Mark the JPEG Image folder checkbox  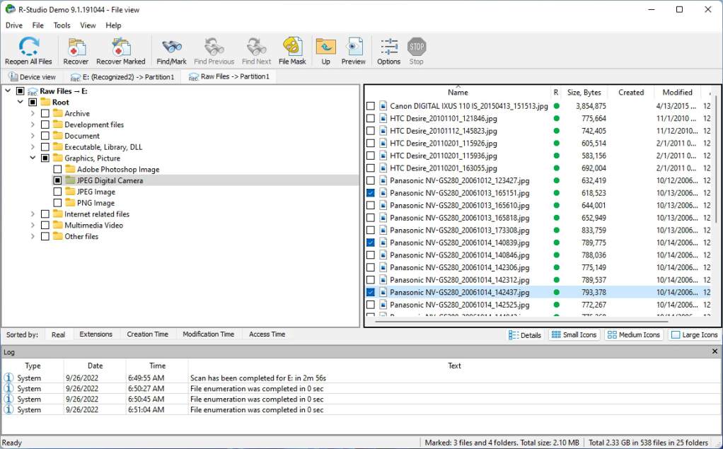[57, 192]
